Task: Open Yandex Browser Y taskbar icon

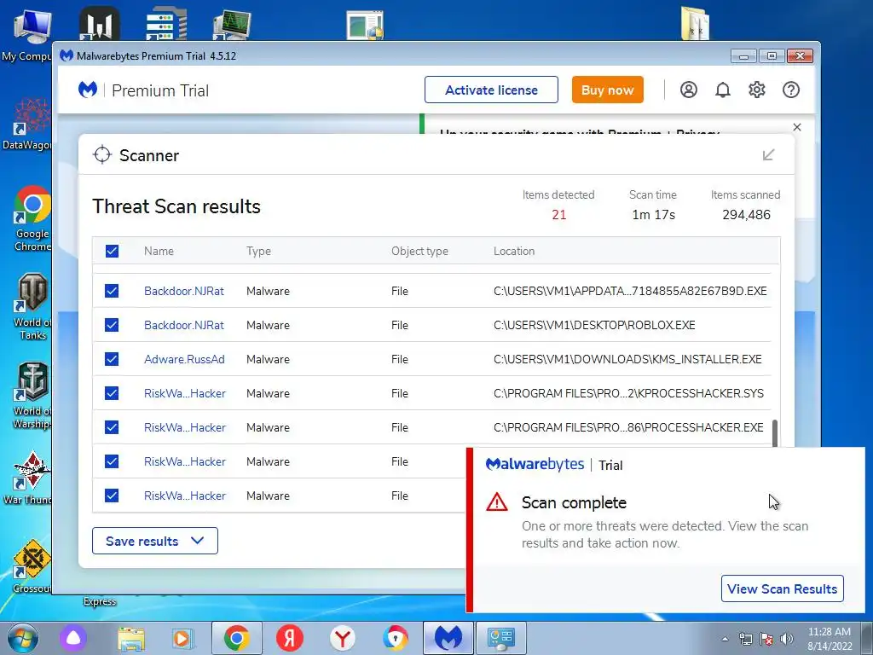Action: (x=343, y=638)
